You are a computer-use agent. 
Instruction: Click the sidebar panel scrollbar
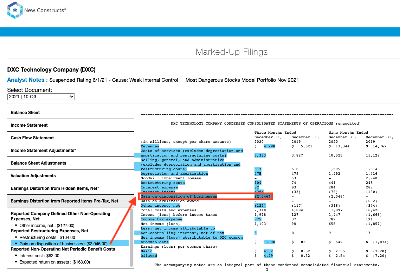(x=131, y=238)
